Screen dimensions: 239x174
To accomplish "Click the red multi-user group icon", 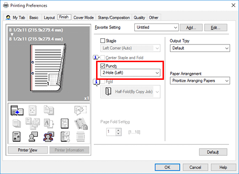I will pyautogui.click(x=49, y=137).
